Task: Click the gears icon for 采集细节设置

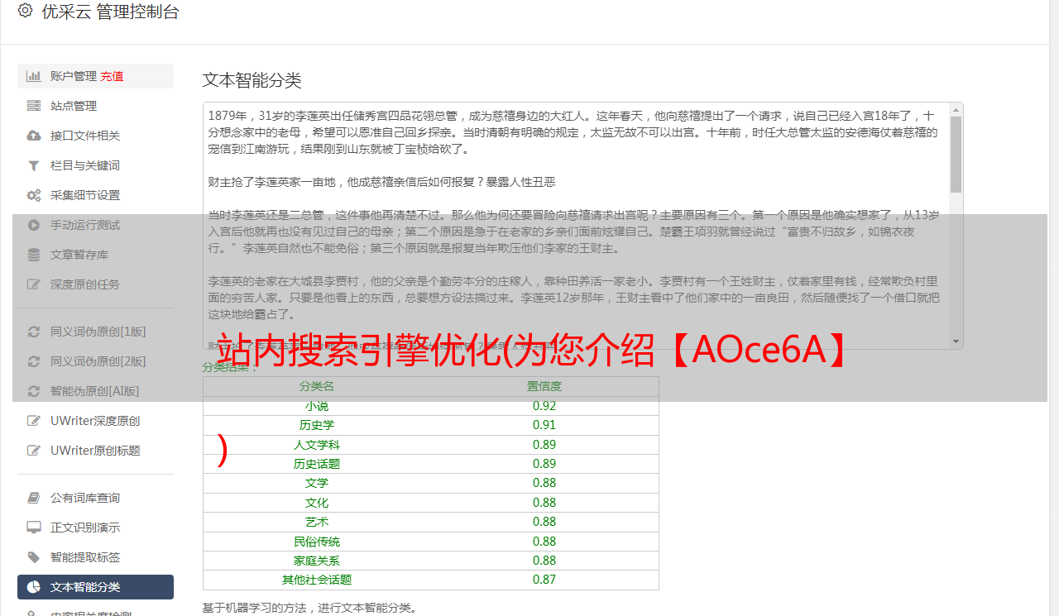Action: tap(34, 195)
